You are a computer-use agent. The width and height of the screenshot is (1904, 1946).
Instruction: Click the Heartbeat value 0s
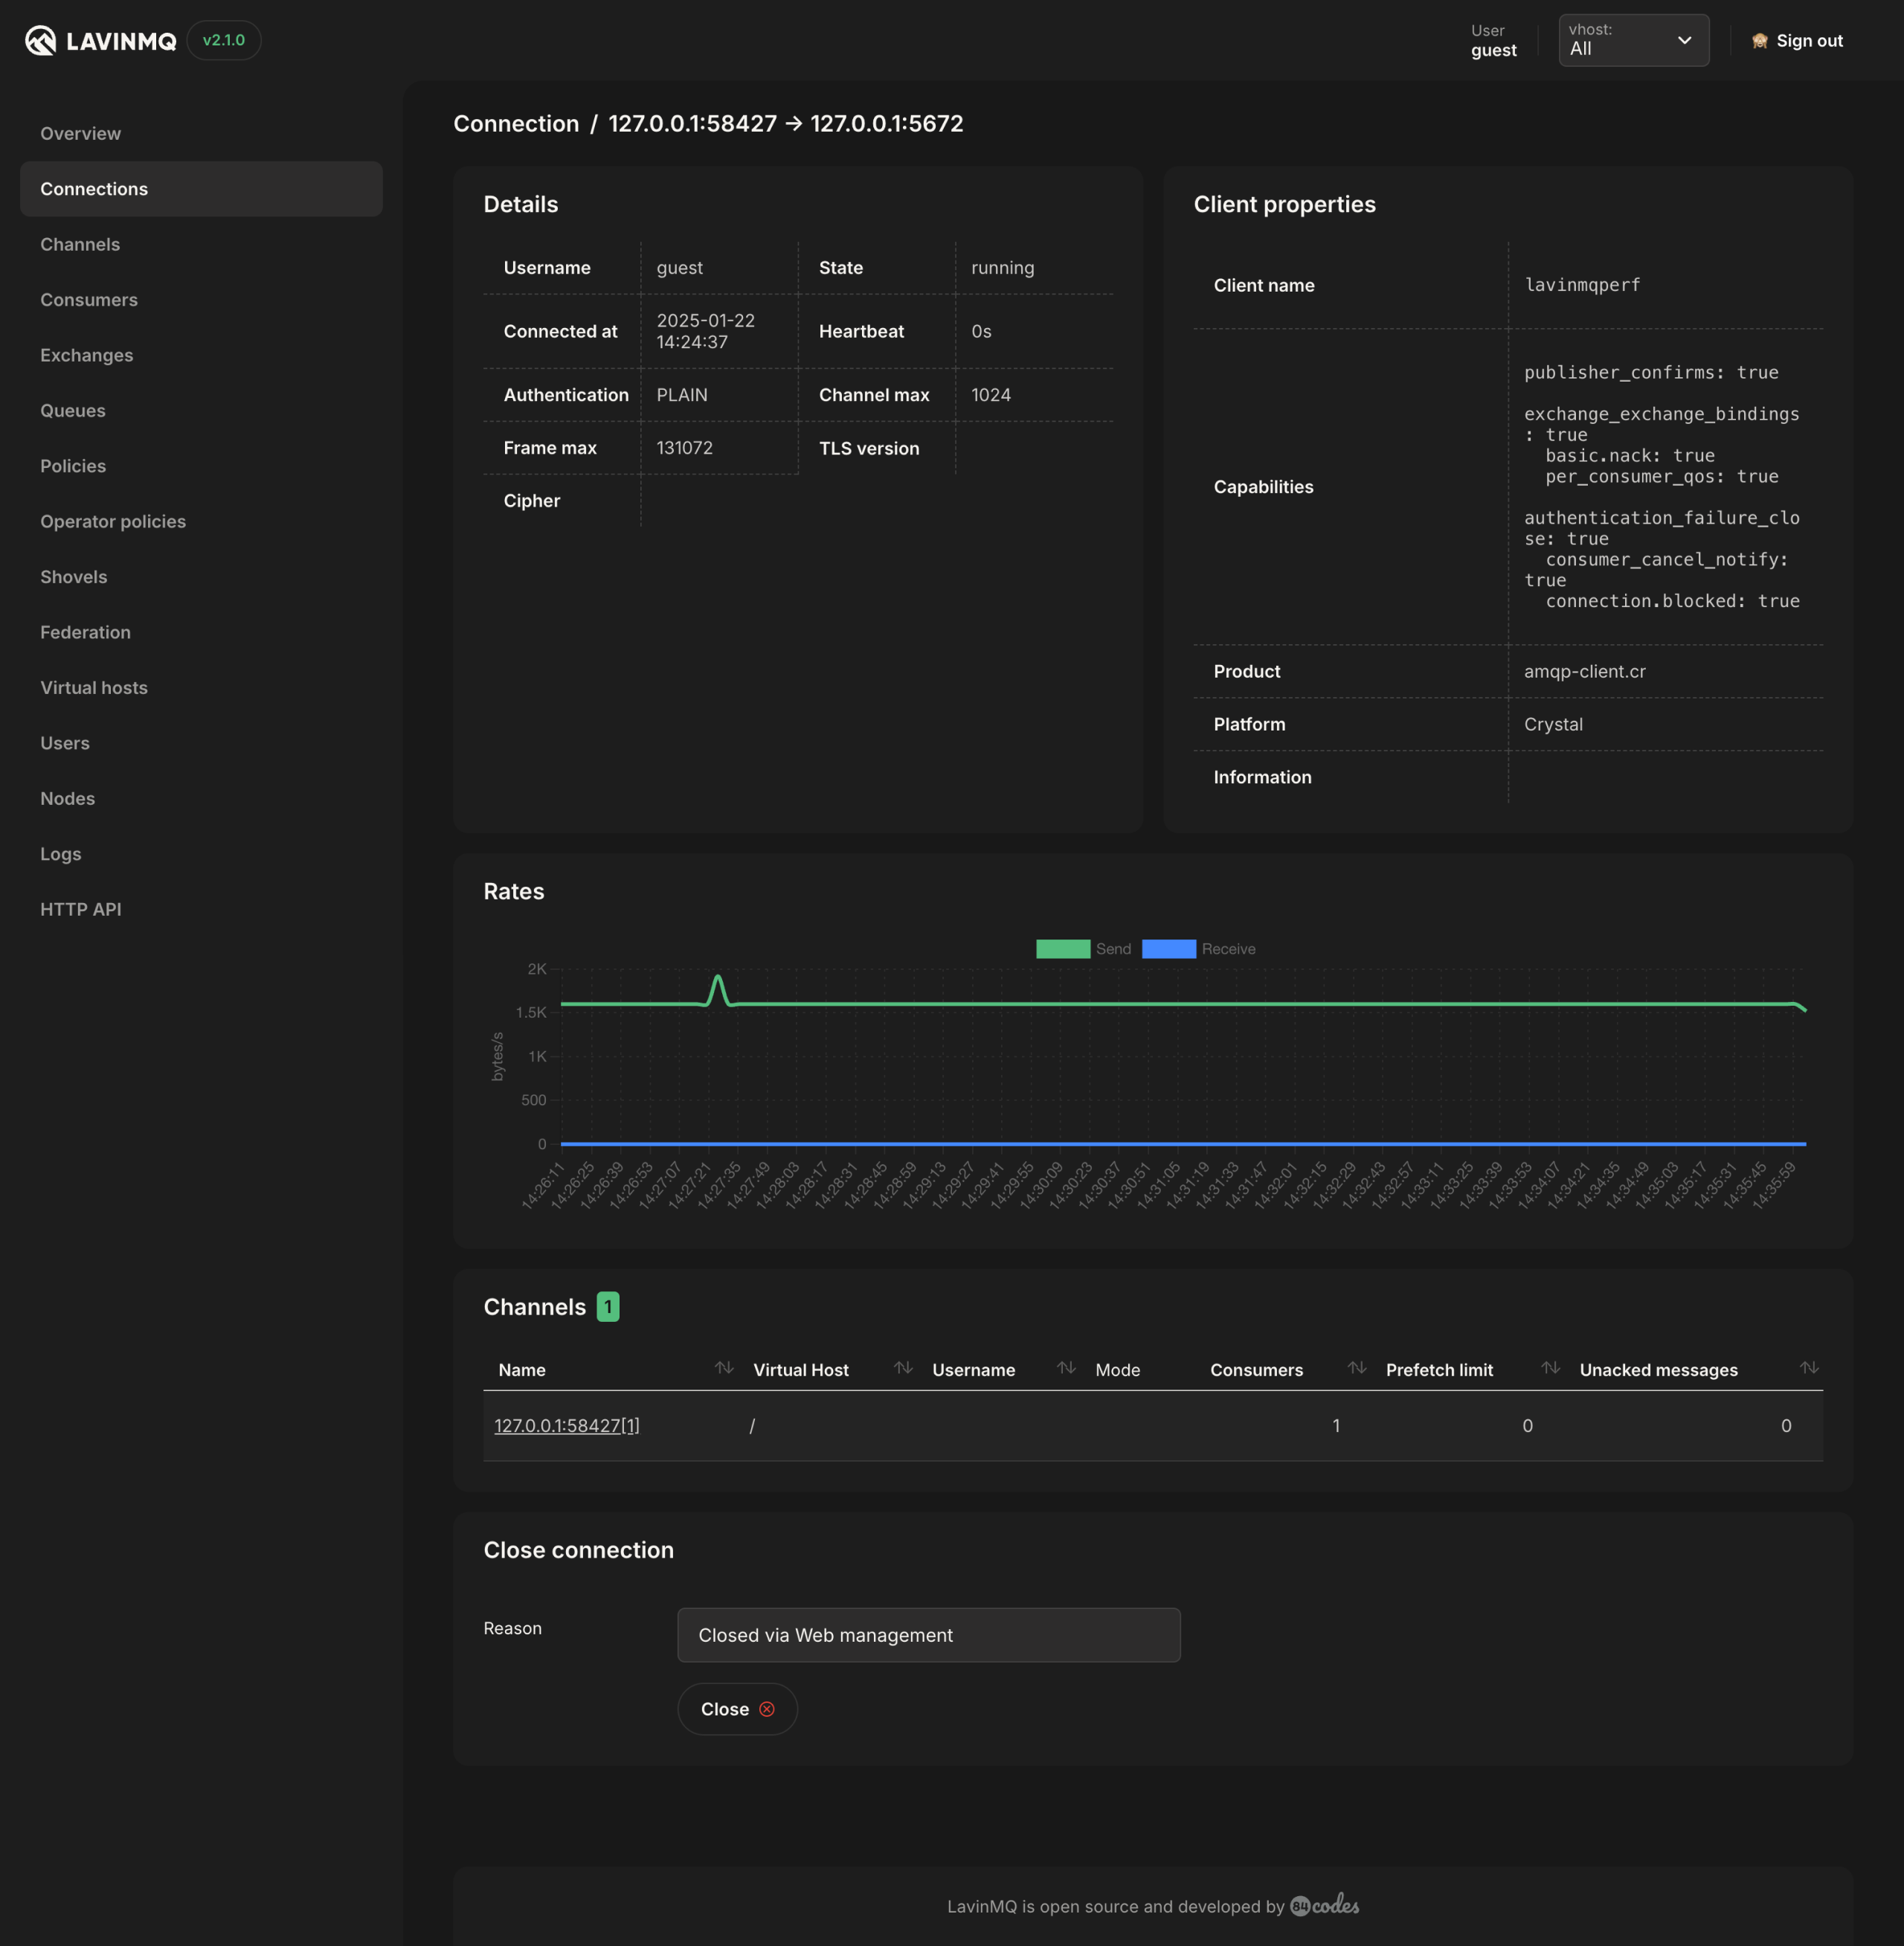coord(981,331)
